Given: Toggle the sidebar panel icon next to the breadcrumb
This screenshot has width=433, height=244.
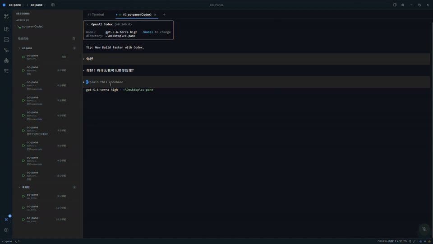Looking at the screenshot, I should coord(53,5).
